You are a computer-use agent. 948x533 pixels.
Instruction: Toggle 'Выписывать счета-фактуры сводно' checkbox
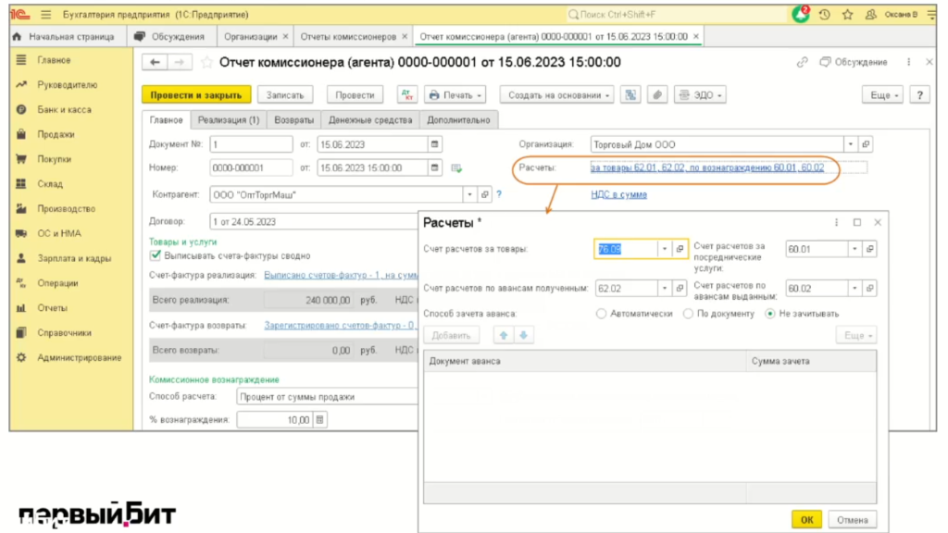[156, 255]
